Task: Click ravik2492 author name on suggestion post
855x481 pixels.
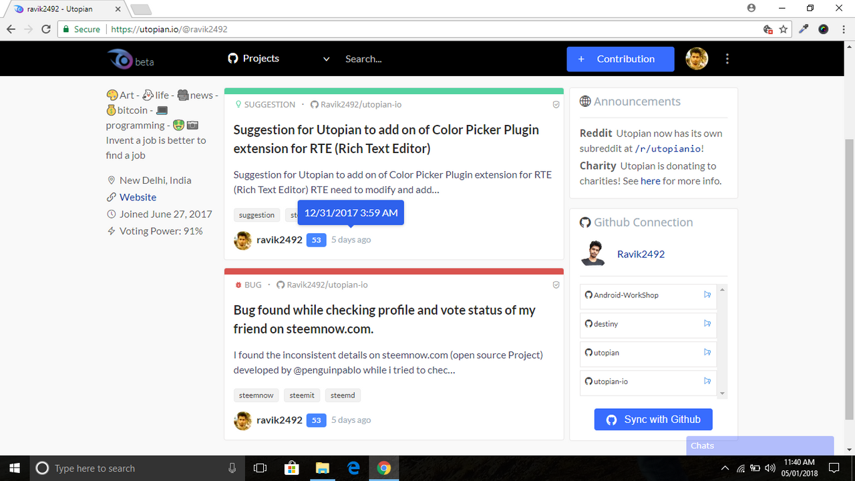Action: coord(279,240)
